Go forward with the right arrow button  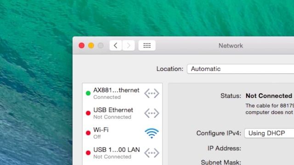[x=129, y=45]
